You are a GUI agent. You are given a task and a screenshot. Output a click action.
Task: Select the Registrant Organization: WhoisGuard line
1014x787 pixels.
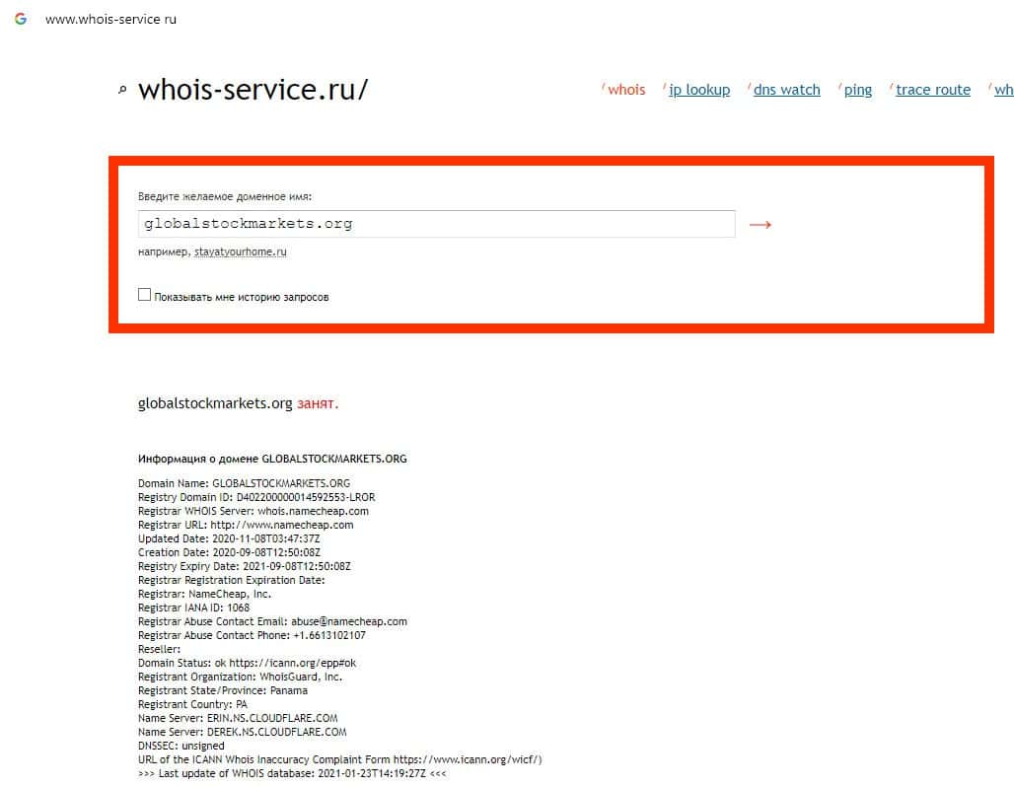pyautogui.click(x=240, y=677)
